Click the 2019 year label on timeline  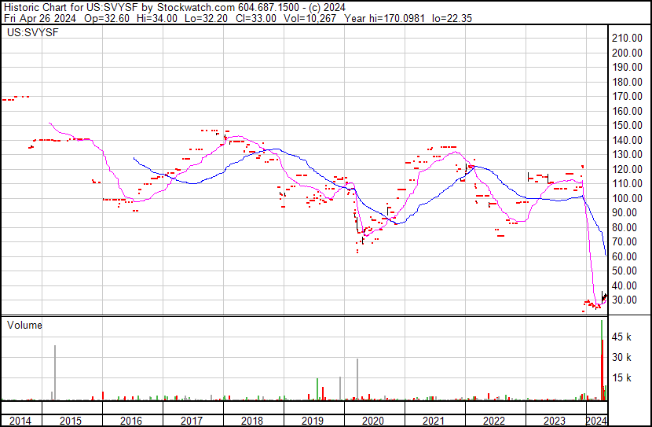(313, 421)
